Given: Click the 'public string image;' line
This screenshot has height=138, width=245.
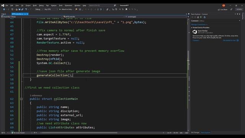Looking at the screenshot, I should (54, 119).
